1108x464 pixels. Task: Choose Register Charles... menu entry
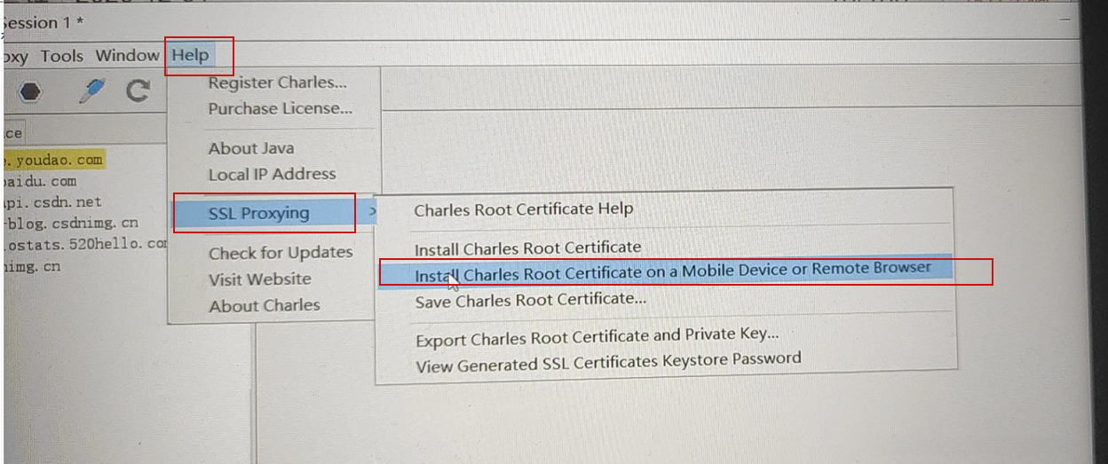[x=277, y=83]
